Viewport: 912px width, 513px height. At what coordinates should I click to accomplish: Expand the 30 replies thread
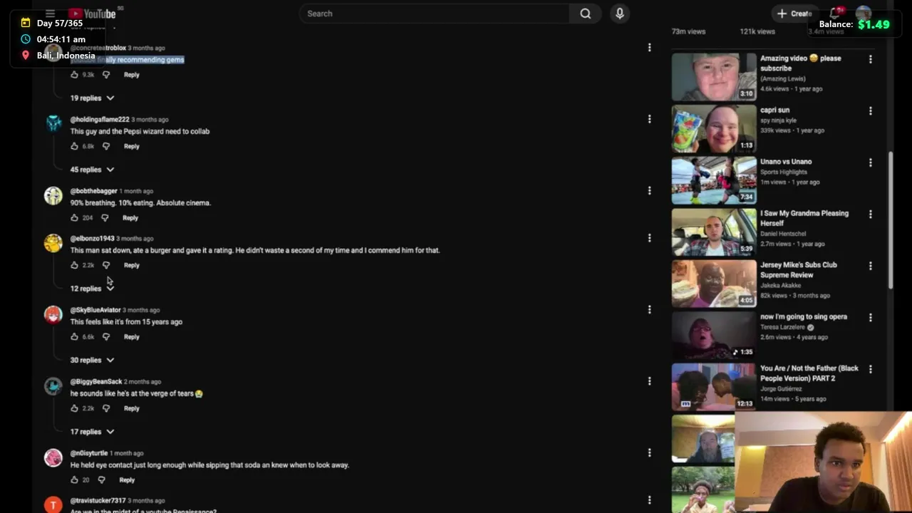point(93,361)
